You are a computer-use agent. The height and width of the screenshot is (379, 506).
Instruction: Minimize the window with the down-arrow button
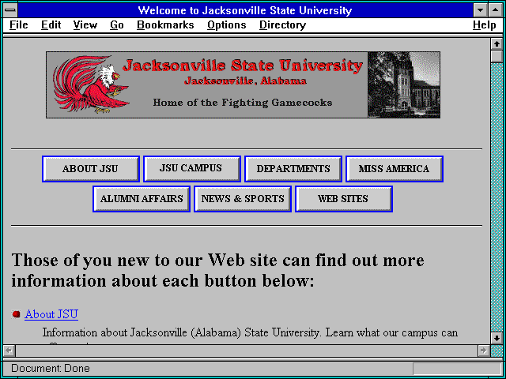(481, 10)
